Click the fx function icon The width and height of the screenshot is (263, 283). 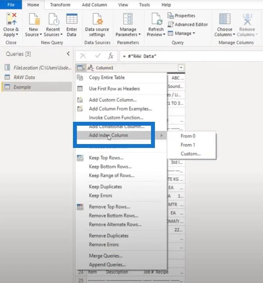pyautogui.click(x=110, y=56)
